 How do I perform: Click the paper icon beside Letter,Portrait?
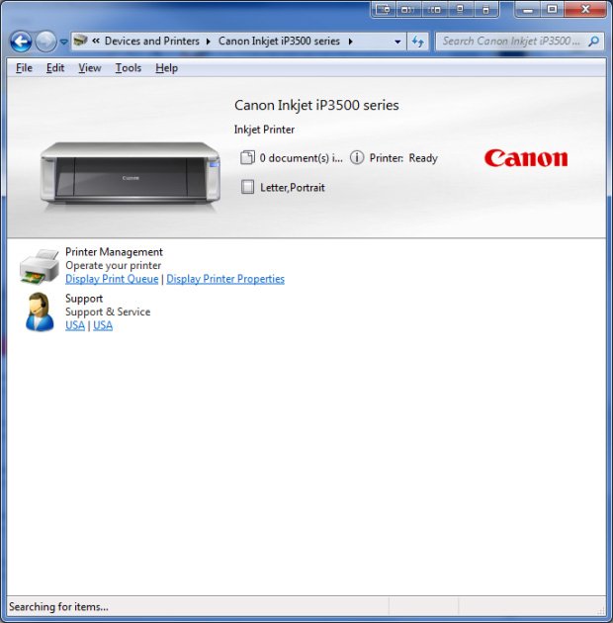[x=247, y=187]
